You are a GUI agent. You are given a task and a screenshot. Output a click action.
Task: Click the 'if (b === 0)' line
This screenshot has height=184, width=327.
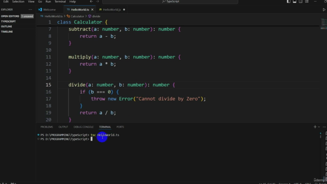(99, 92)
